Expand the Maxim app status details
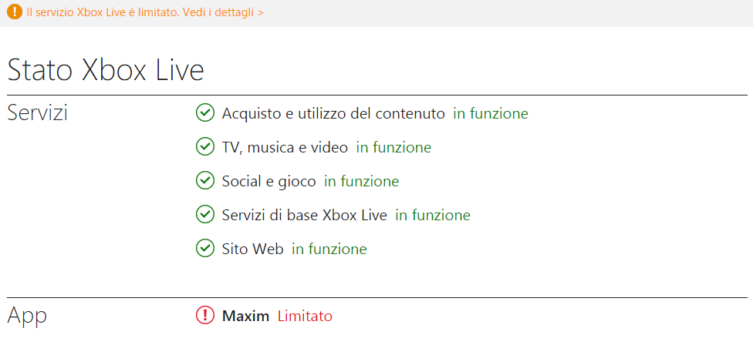This screenshot has width=753, height=345. coord(245,316)
